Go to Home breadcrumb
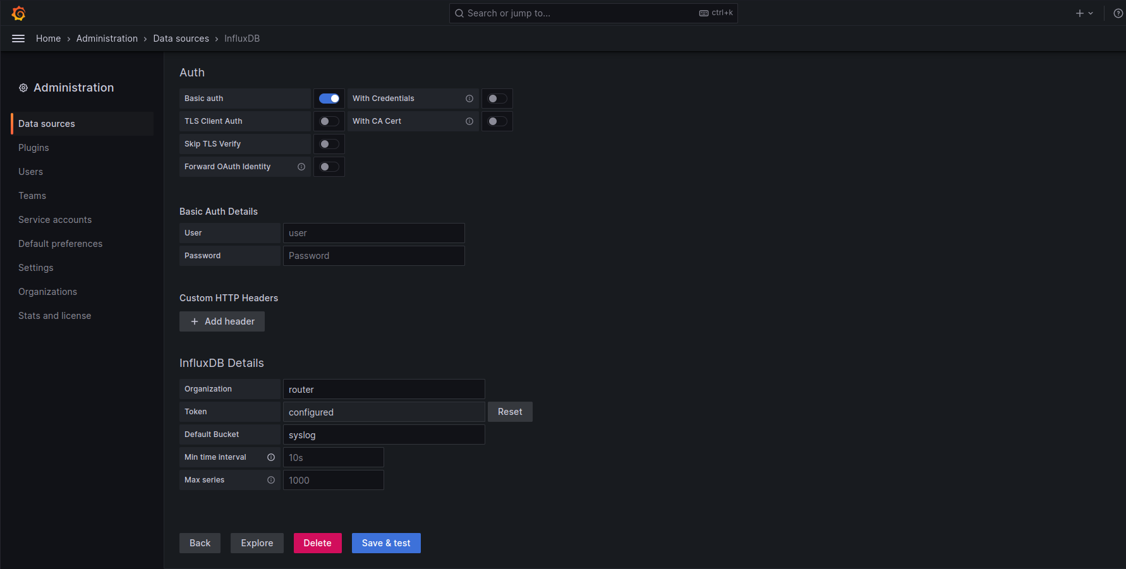1126x569 pixels. point(49,39)
